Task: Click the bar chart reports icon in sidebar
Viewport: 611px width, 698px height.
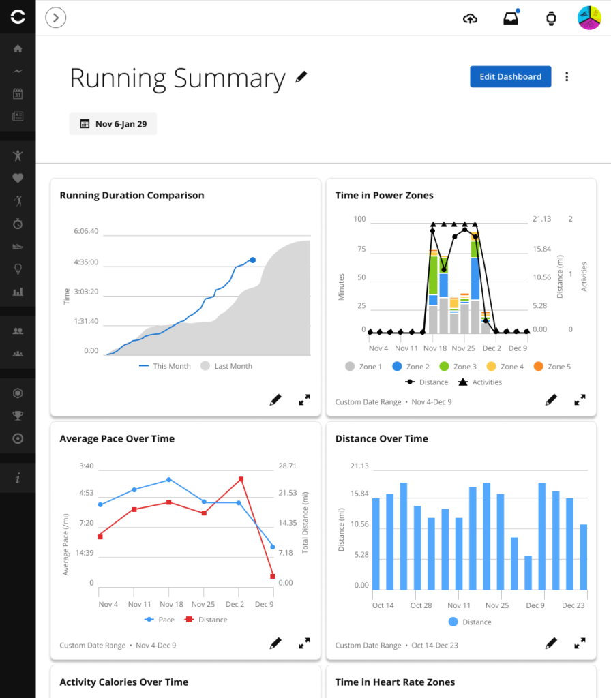Action: pyautogui.click(x=18, y=292)
